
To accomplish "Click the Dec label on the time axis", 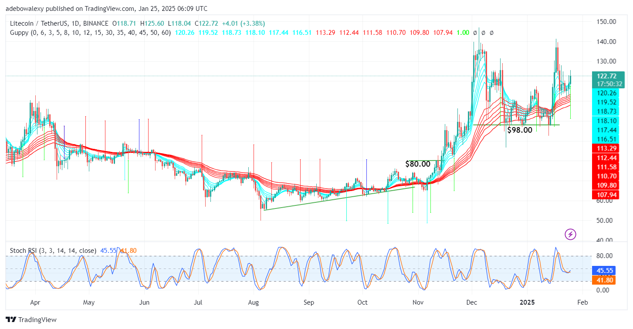I will pyautogui.click(x=472, y=302).
